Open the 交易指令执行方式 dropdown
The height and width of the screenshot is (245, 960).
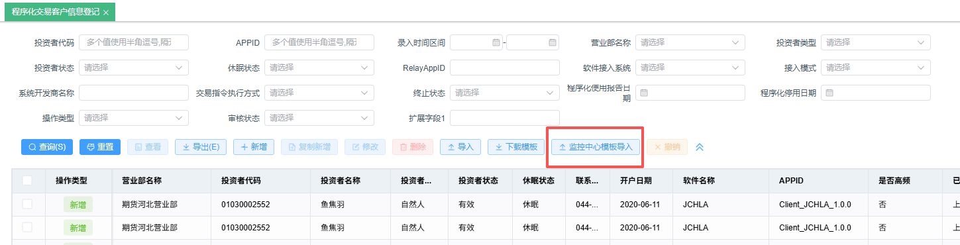[319, 93]
